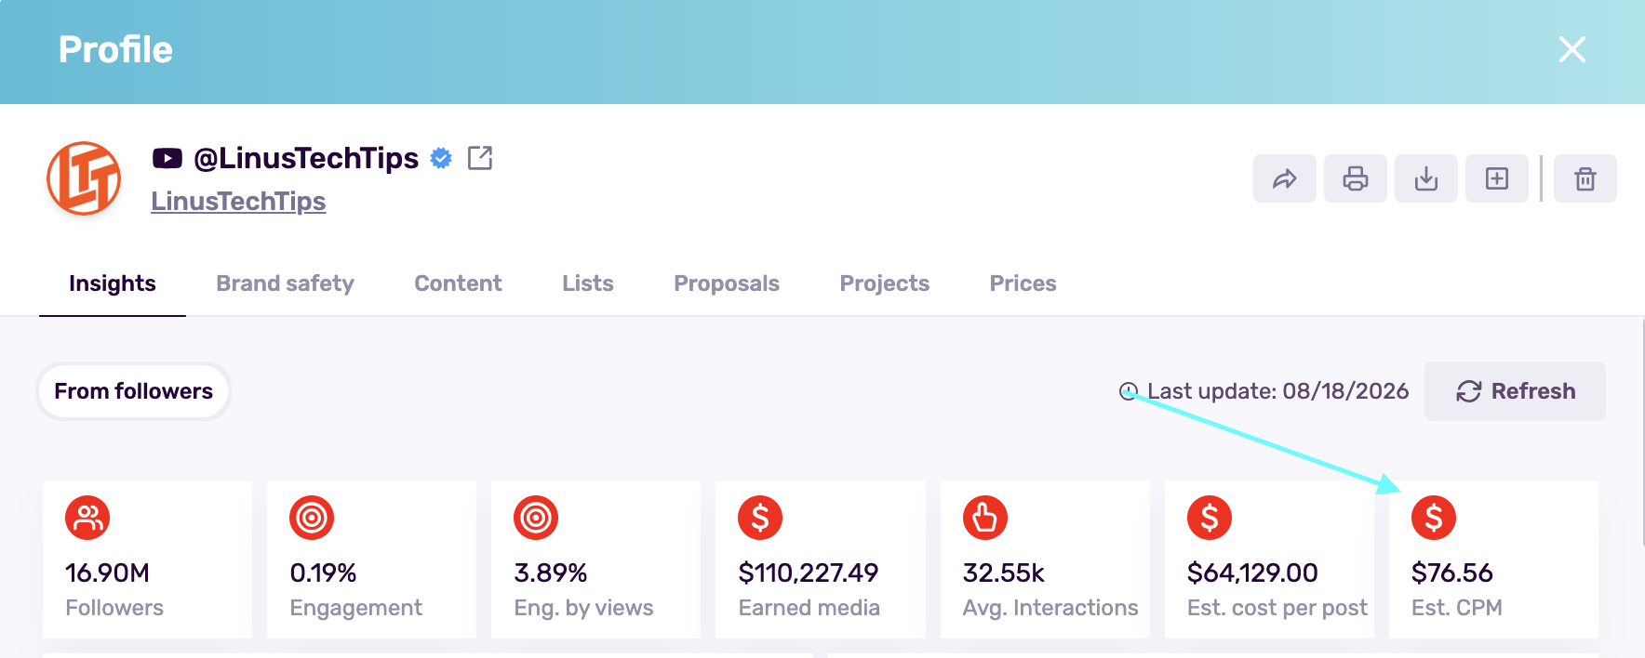Open the Prices tab
The image size is (1645, 658).
tap(1023, 283)
